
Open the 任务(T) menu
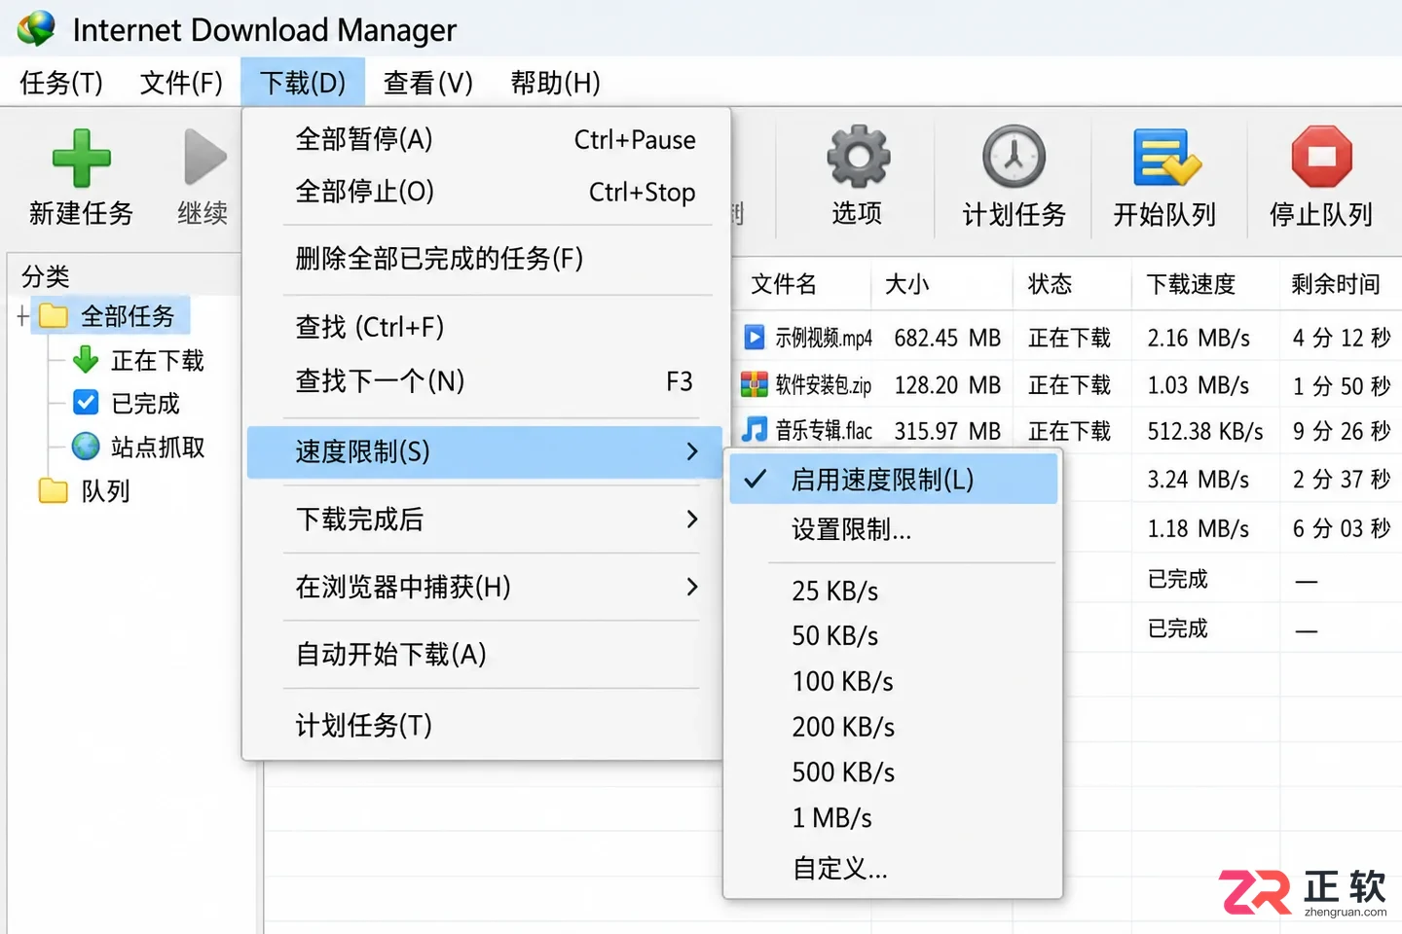[61, 83]
